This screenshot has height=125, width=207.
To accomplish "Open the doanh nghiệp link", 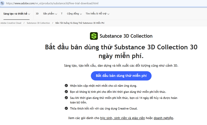I will 164,118.
